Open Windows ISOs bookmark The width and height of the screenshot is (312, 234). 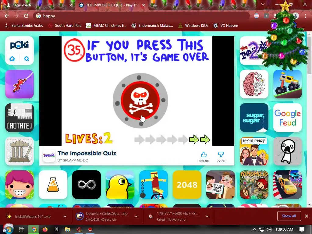click(193, 26)
